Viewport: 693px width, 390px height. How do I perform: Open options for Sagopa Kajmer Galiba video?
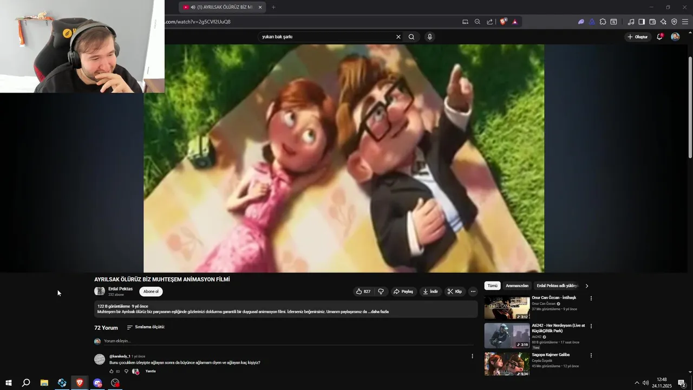(x=591, y=355)
